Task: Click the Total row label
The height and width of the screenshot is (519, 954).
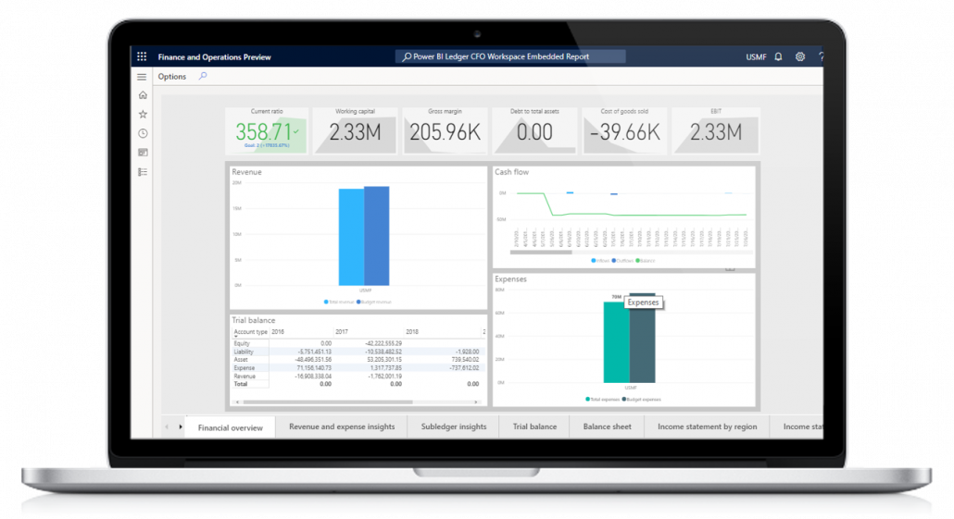Action: (x=241, y=384)
